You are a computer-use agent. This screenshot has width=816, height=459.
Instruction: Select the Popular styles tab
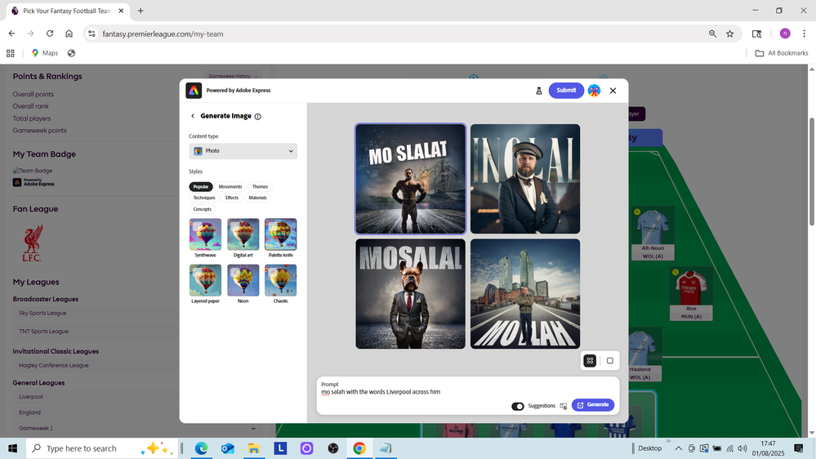click(x=201, y=187)
